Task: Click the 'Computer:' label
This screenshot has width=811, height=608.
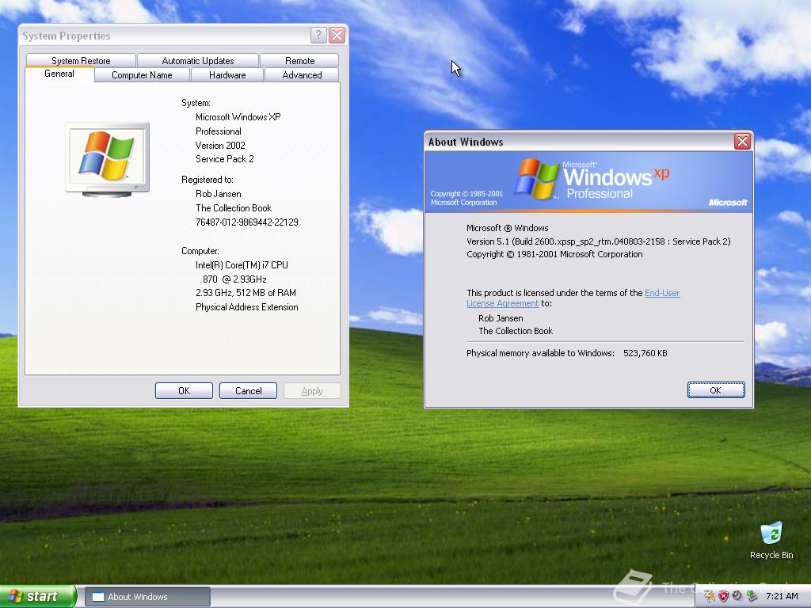Action: click(x=200, y=251)
